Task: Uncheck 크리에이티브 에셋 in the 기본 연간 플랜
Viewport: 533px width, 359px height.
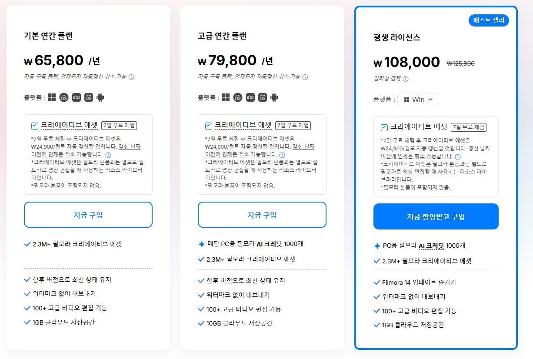Action: coord(34,126)
